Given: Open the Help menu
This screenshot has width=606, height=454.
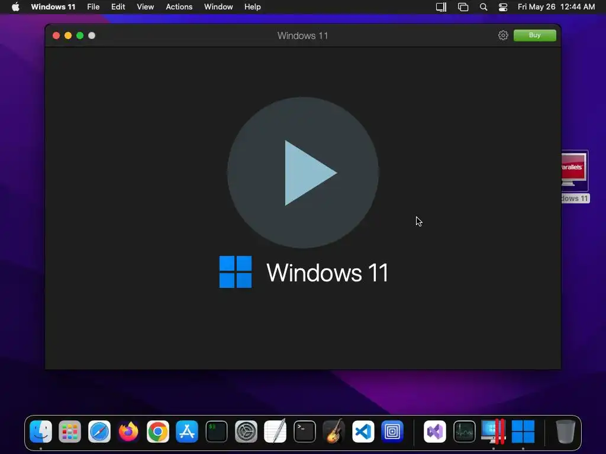Looking at the screenshot, I should point(252,7).
